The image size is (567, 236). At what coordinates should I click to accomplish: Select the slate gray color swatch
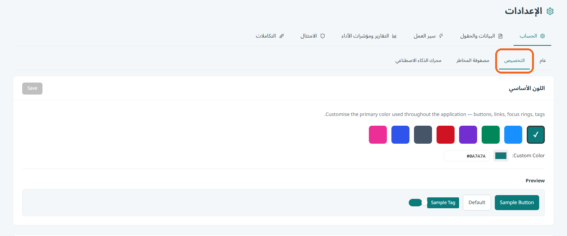423,135
